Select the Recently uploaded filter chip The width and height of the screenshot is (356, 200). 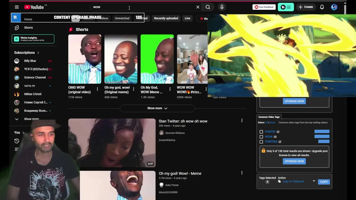click(166, 18)
